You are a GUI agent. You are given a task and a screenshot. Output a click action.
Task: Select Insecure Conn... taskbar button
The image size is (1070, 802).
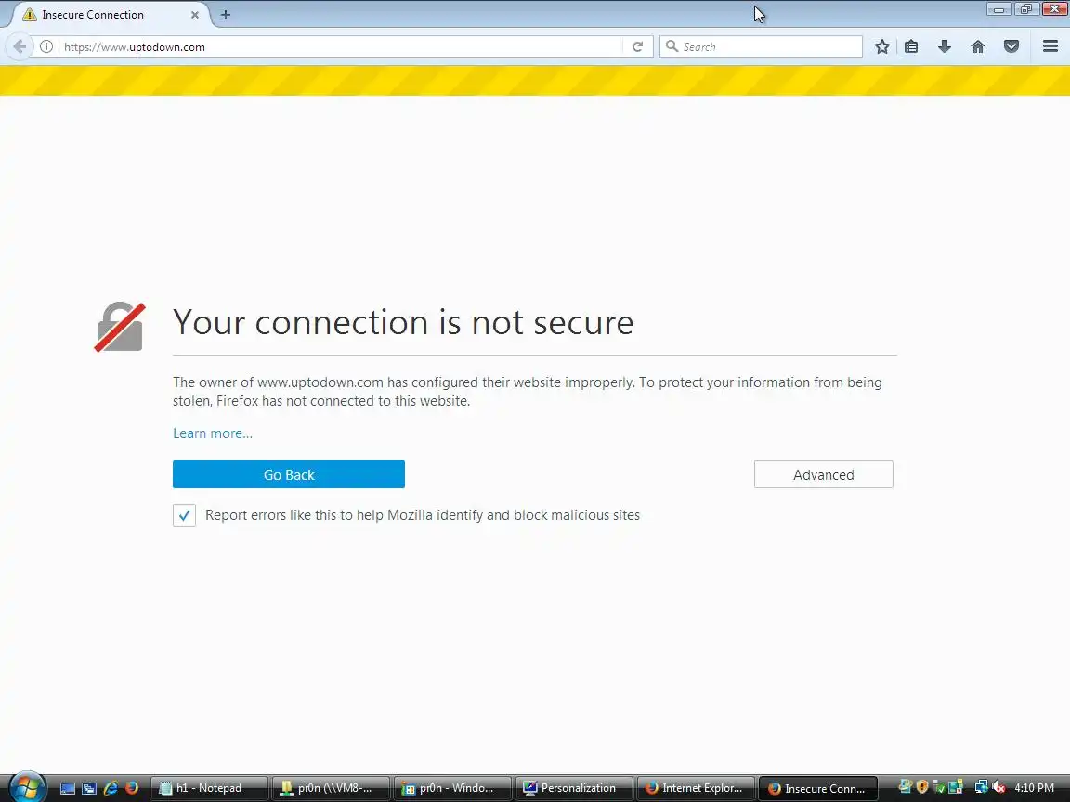click(x=817, y=788)
